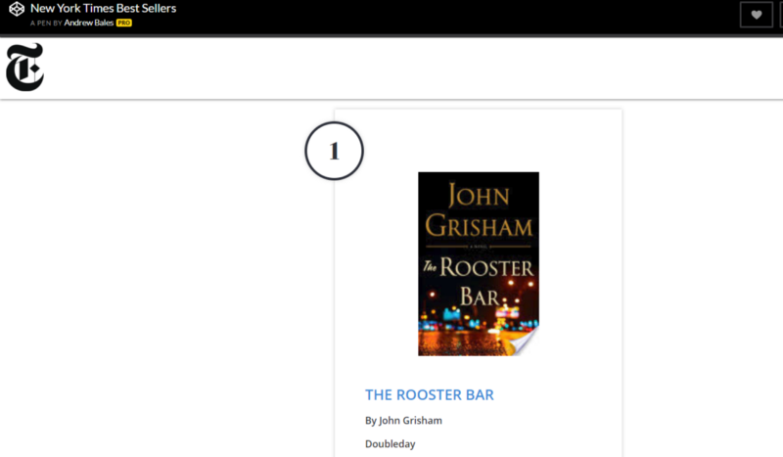Click the partially visible button beside the heart
Viewport: 783px width, 457px height.
pyautogui.click(x=781, y=15)
